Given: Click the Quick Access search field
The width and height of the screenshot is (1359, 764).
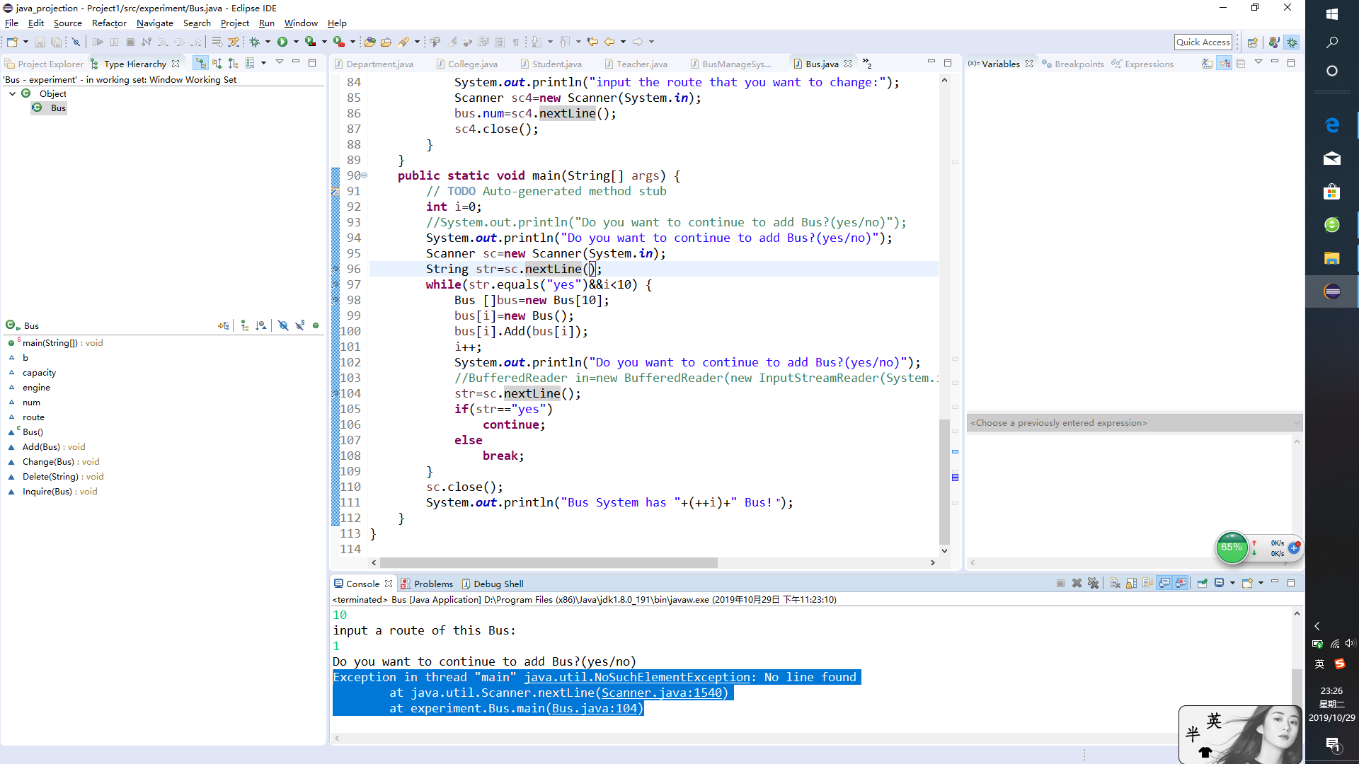Looking at the screenshot, I should pyautogui.click(x=1203, y=42).
